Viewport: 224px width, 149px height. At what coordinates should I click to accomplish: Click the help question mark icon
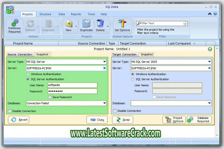215,14
